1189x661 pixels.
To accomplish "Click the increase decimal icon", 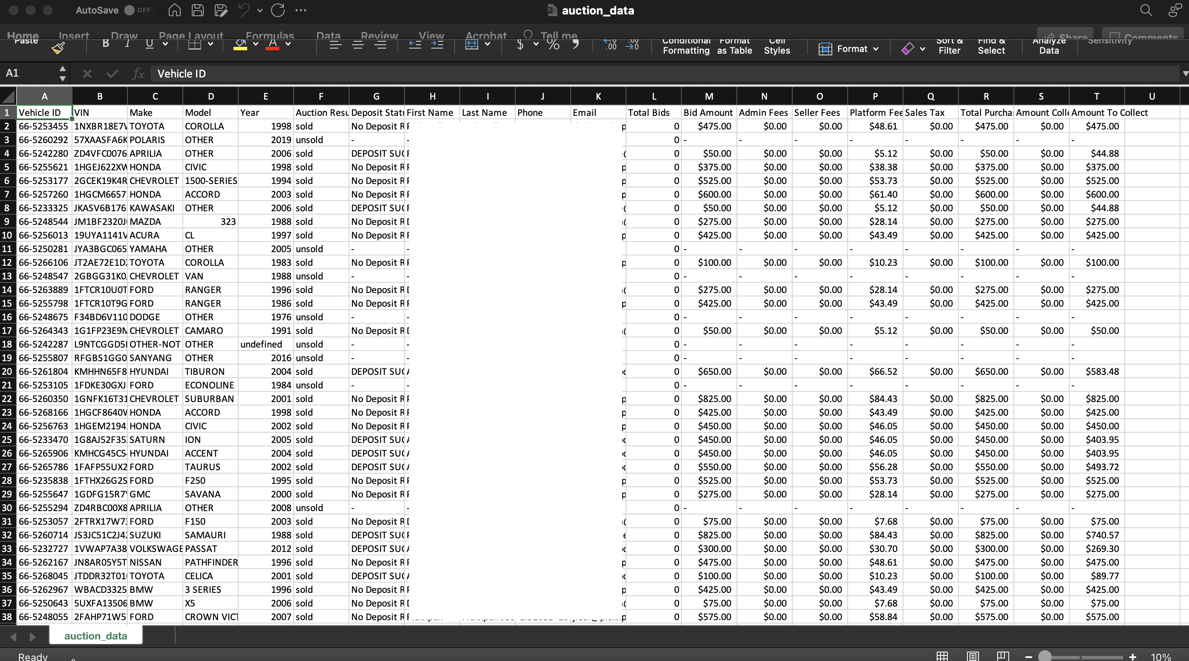I will click(x=610, y=44).
